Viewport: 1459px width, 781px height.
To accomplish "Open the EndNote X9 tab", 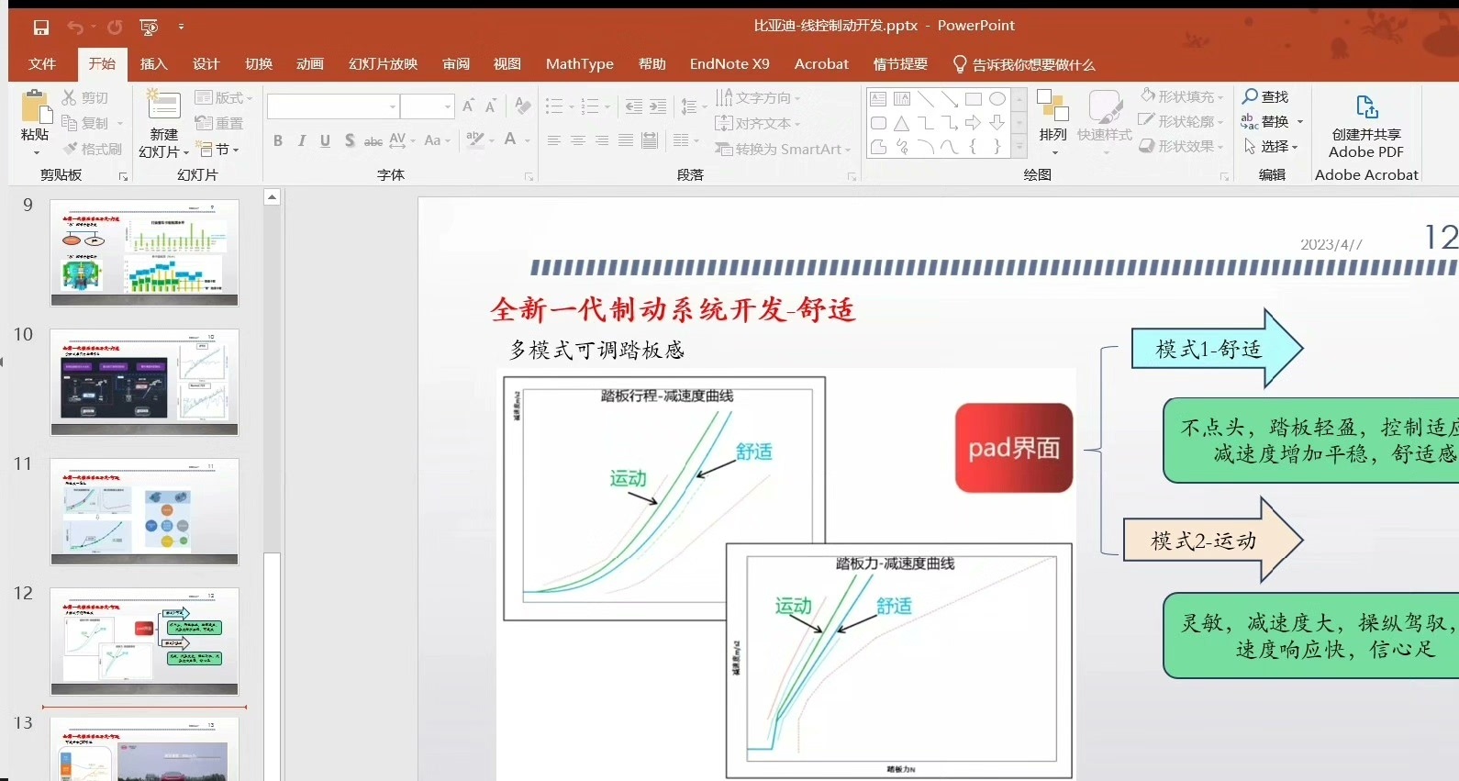I will [x=729, y=64].
